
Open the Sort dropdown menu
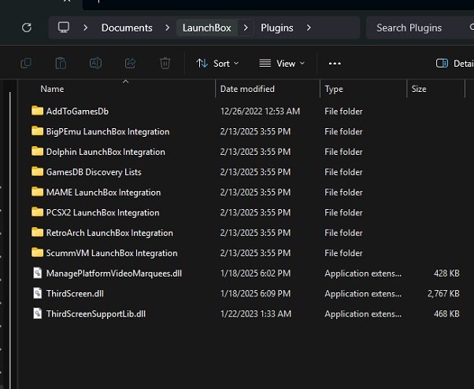(x=217, y=64)
